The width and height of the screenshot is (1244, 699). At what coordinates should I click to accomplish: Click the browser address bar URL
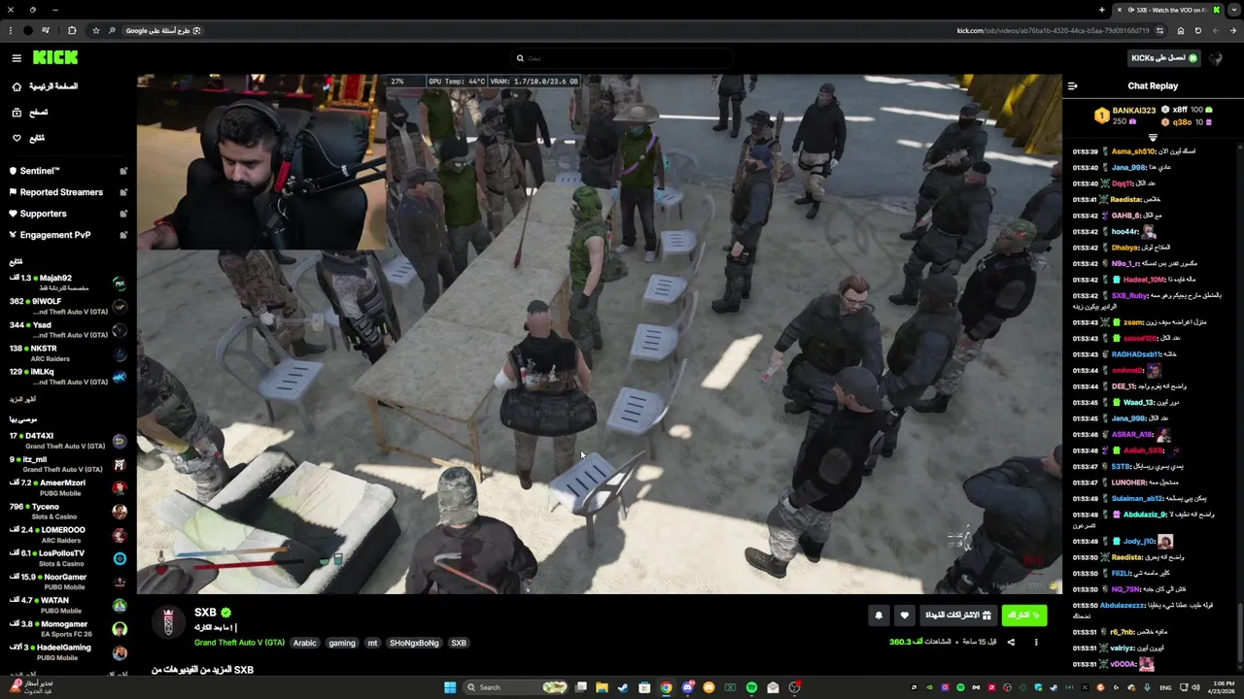point(1052,31)
